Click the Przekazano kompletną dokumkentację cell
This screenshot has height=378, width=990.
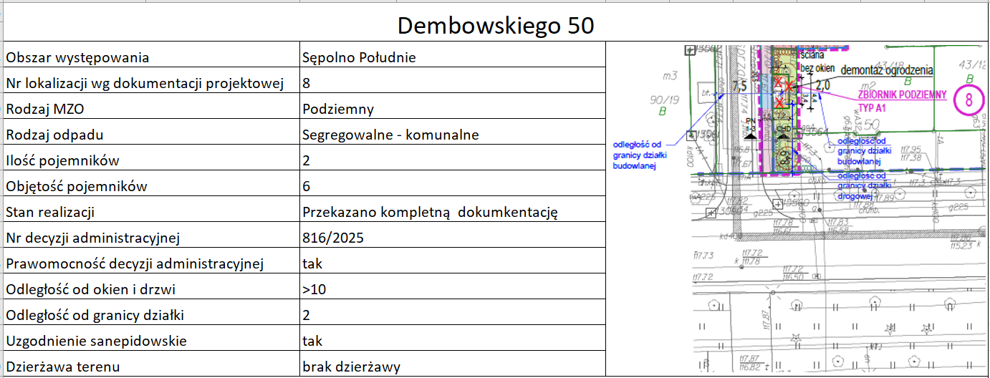tap(430, 212)
